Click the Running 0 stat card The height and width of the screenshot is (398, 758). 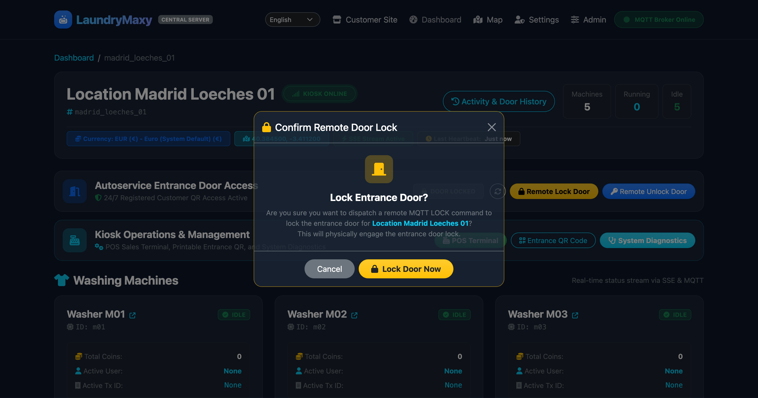(637, 101)
